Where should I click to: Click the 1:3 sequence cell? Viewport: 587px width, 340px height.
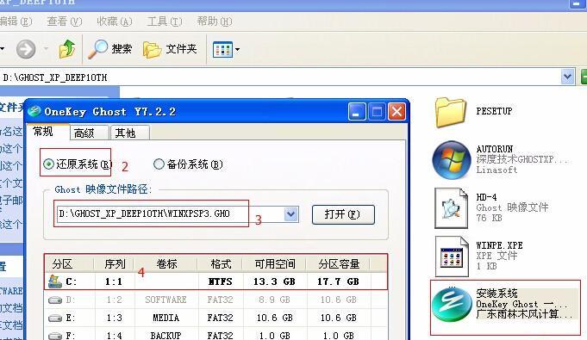(x=114, y=318)
